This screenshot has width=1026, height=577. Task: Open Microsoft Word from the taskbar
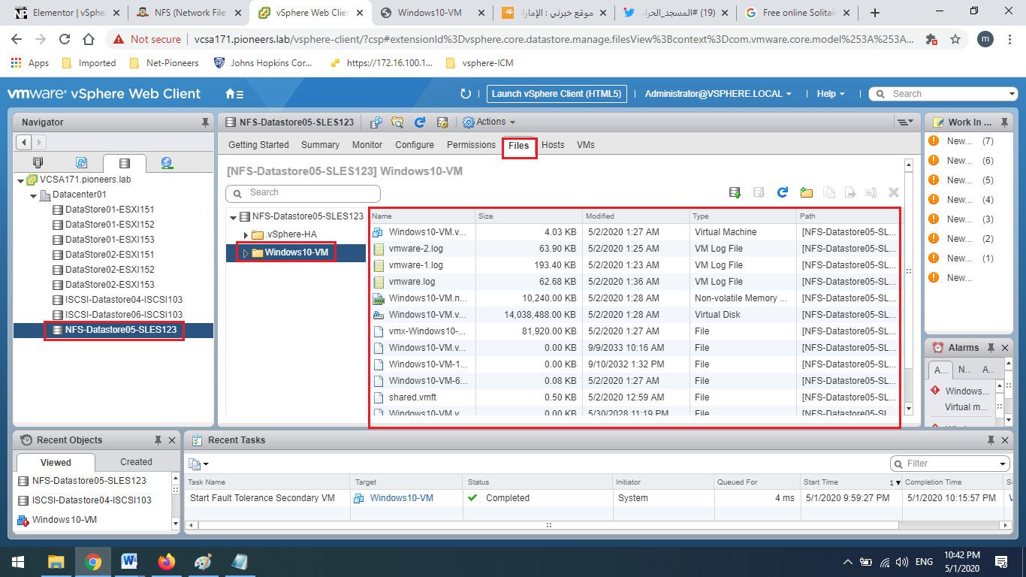(129, 561)
